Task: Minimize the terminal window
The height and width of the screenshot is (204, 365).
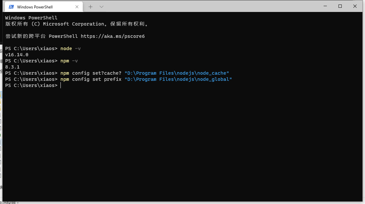Action: pos(325,6)
